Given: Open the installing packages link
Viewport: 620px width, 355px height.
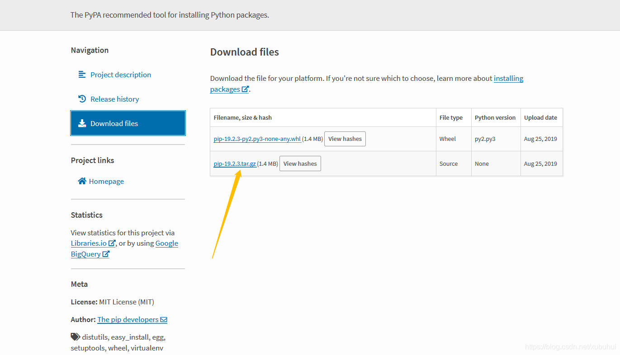Looking at the screenshot, I should pyautogui.click(x=367, y=84).
